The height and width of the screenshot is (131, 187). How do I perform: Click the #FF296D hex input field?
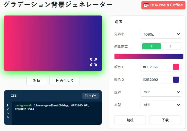tap(156, 67)
